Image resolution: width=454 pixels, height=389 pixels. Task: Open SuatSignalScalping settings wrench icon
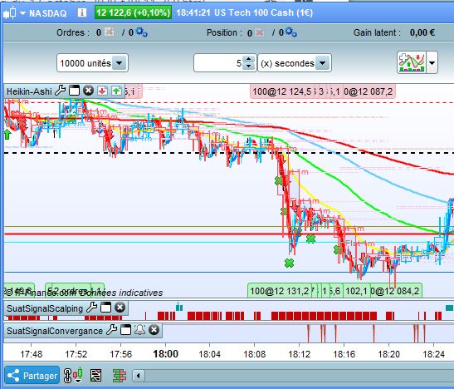tap(92, 308)
